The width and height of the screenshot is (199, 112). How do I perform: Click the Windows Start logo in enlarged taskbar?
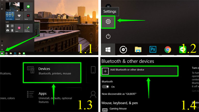coord(108,49)
